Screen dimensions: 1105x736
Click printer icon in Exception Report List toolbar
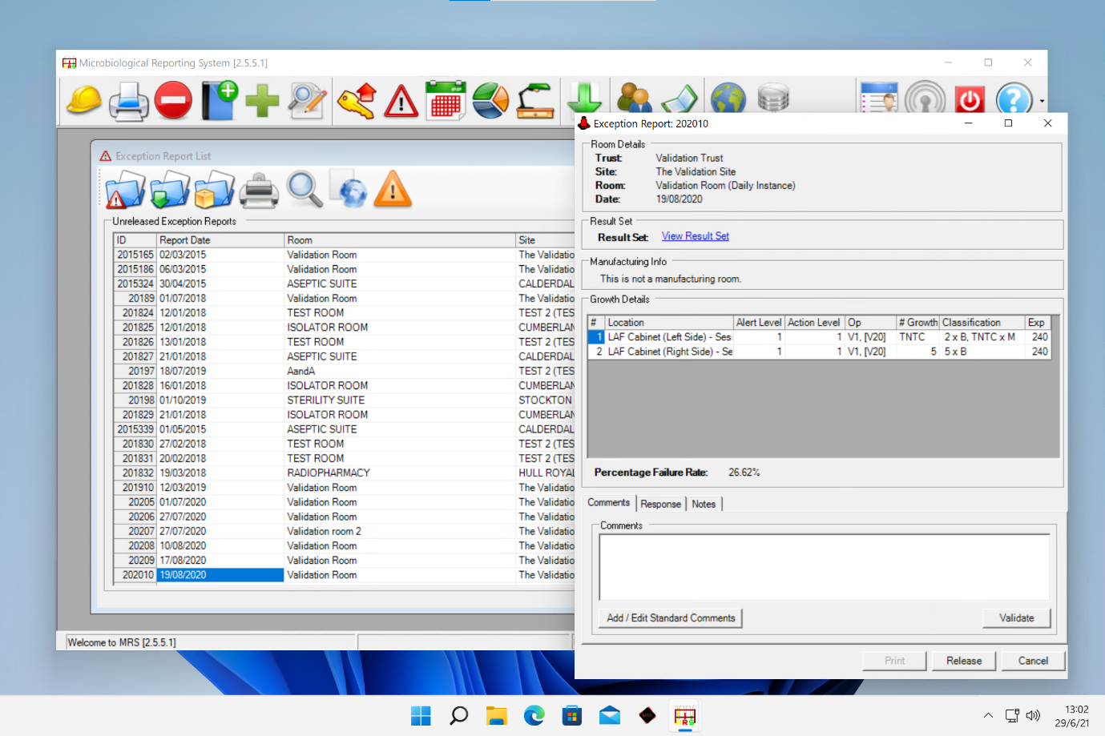pos(260,191)
